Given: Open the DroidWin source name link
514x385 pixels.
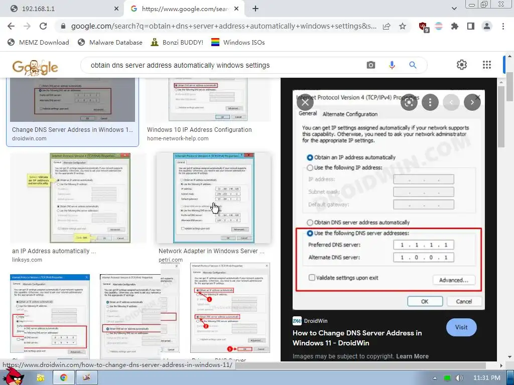Looking at the screenshot, I should point(310,321).
